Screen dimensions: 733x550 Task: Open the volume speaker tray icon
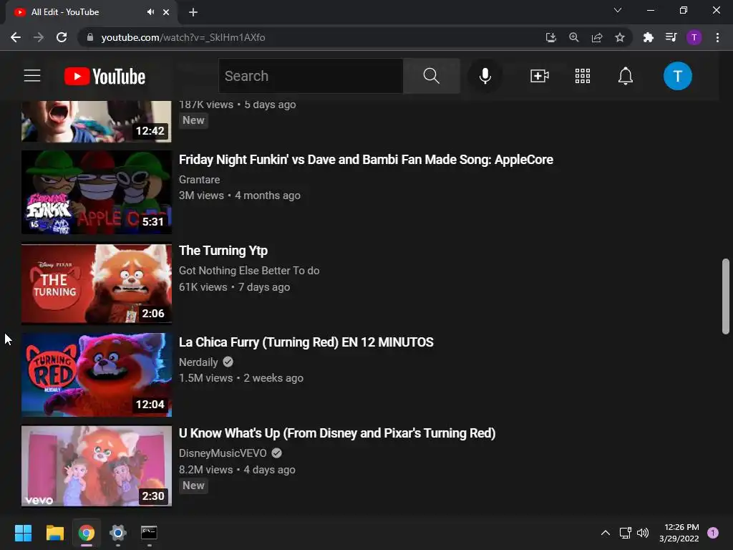click(x=643, y=533)
